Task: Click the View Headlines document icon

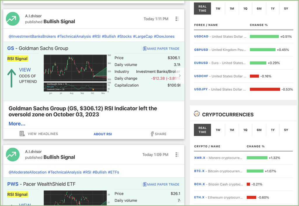Action: pos(22,134)
